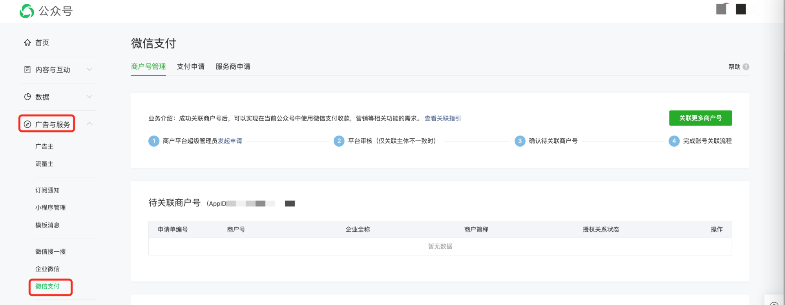Click the 操作 column header

[x=717, y=229]
